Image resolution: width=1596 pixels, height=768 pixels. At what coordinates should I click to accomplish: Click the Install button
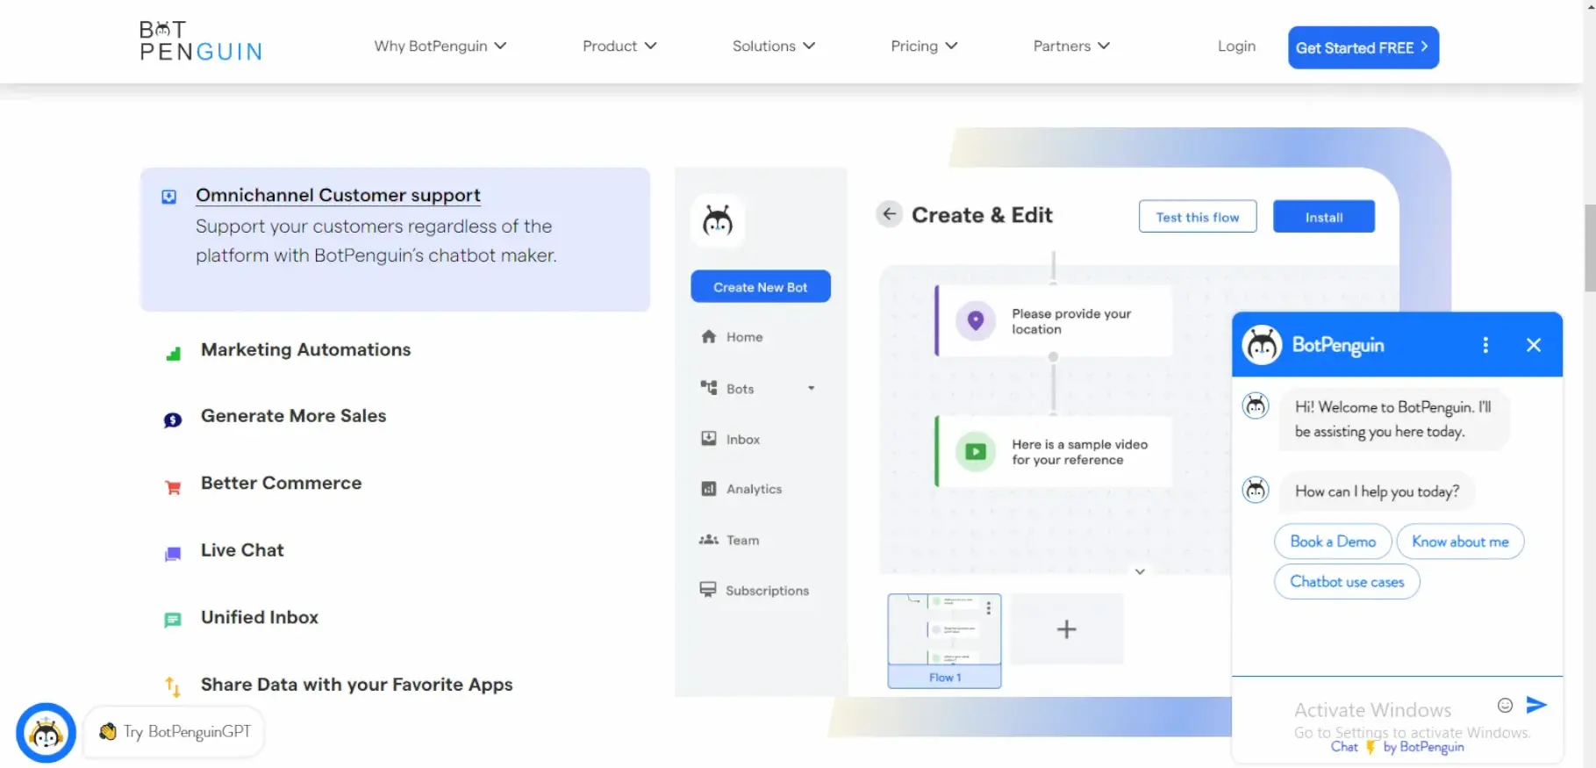click(1323, 217)
